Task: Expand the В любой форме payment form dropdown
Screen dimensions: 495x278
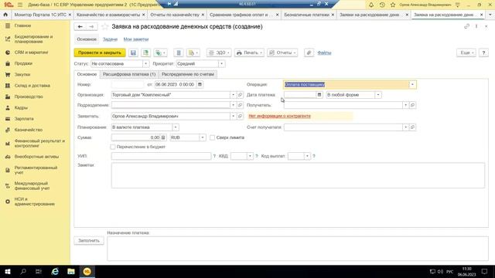Action: coord(378,94)
